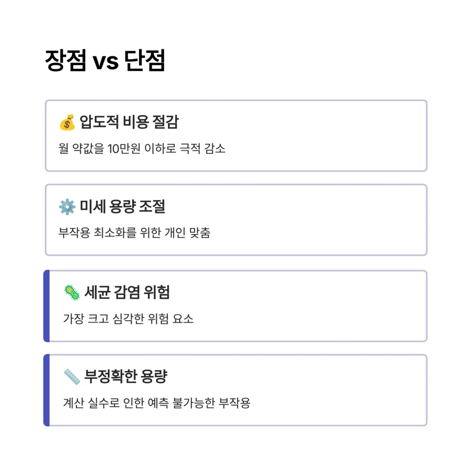
Task: Select the word 단점 in the title
Action: tap(144, 61)
